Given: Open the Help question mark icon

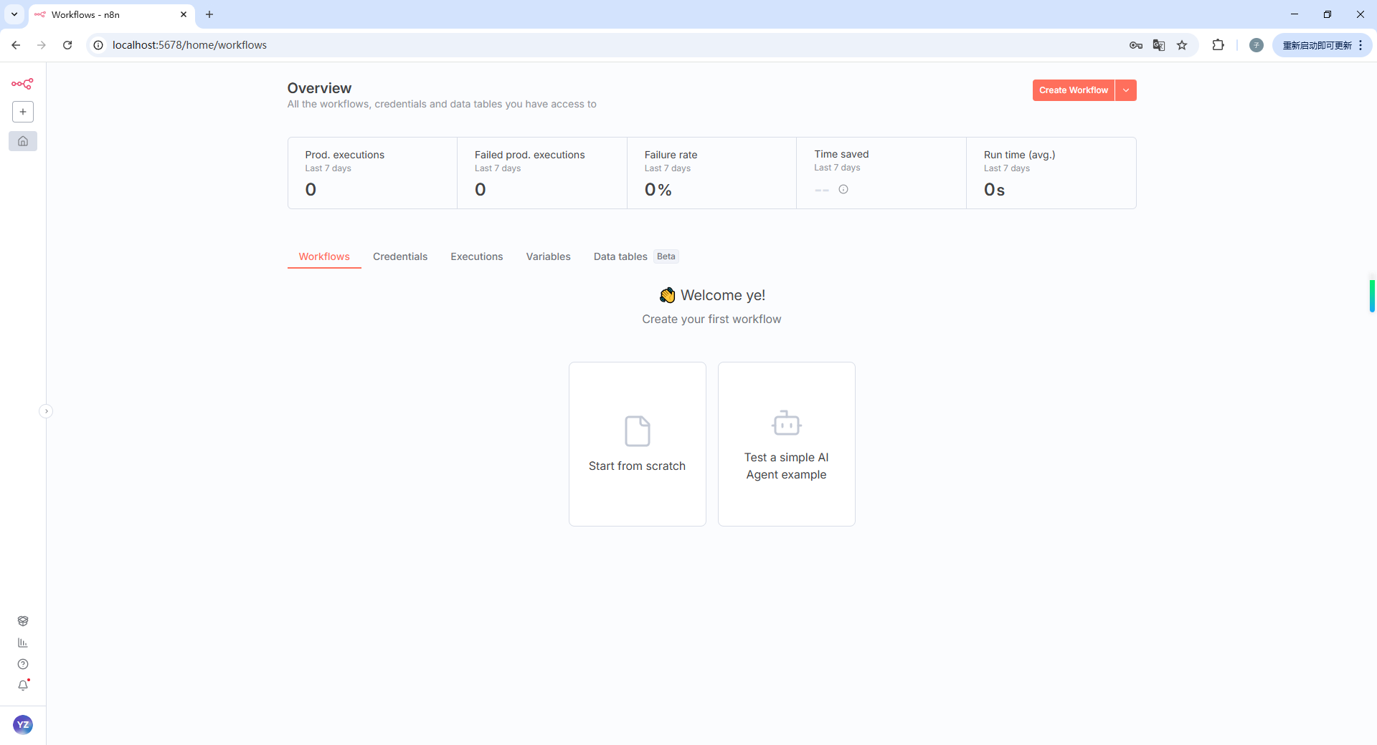Looking at the screenshot, I should (23, 664).
